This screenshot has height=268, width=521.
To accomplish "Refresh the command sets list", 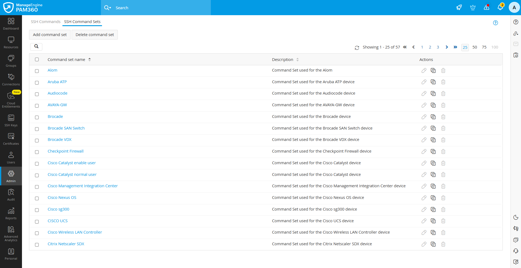I will coord(357,47).
